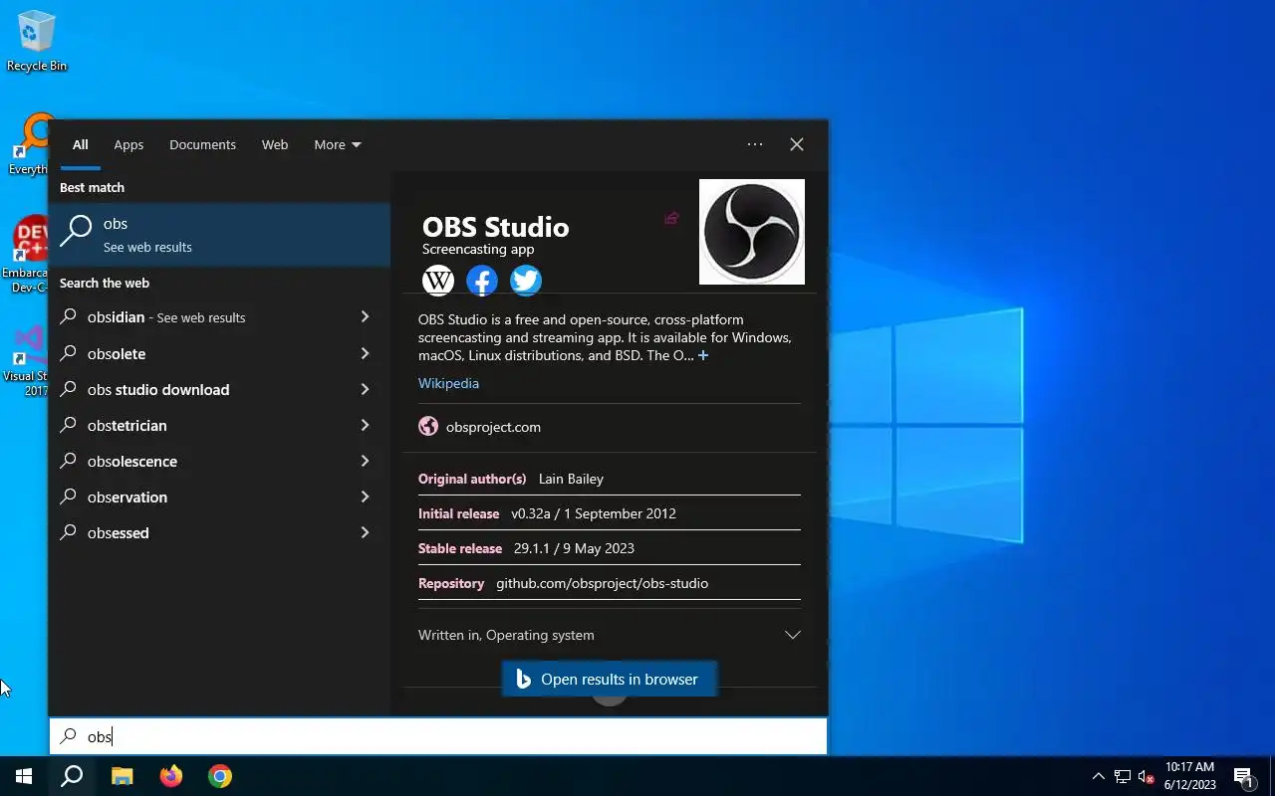This screenshot has height=796, width=1275.
Task: Click into the search box containing obs
Action: 438,736
